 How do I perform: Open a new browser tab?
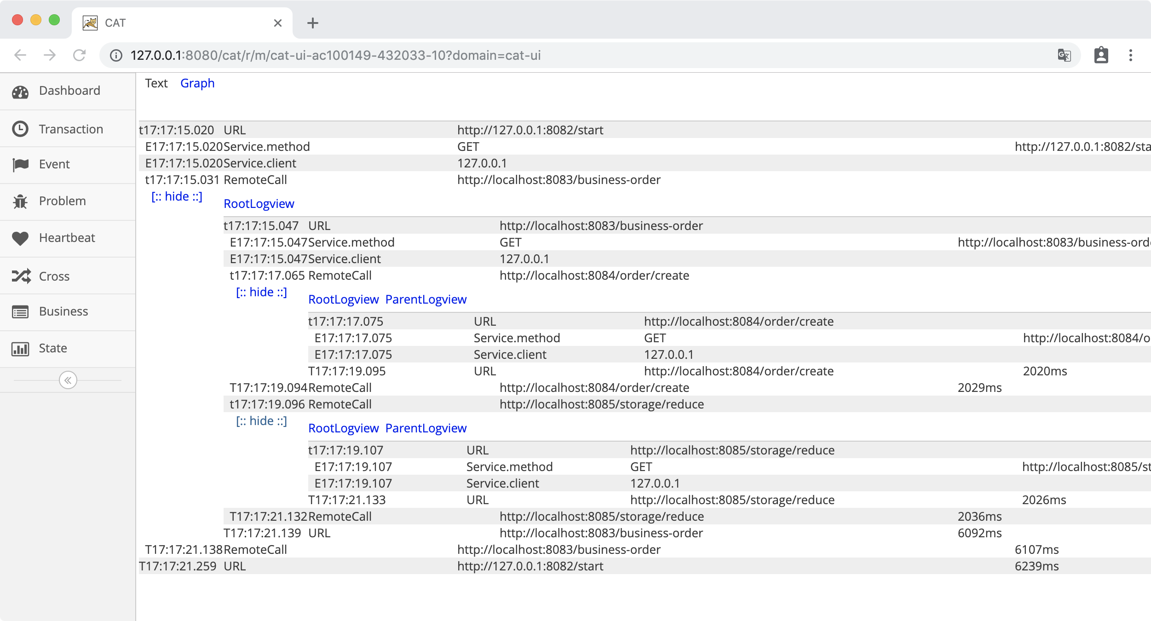coord(313,23)
